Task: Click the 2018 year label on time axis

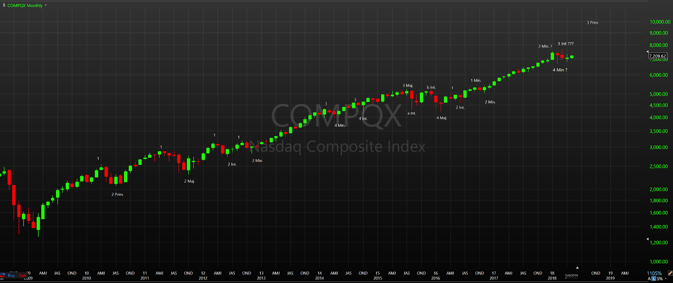Action: click(x=552, y=278)
